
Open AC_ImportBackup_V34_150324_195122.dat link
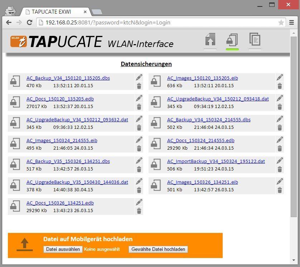[x=216, y=161]
